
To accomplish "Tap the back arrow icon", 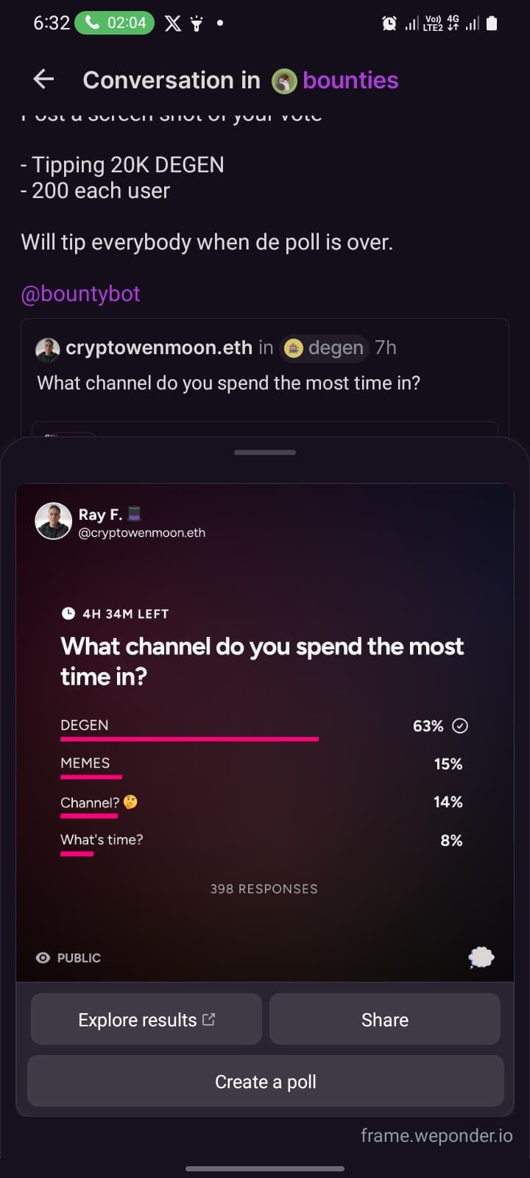I will point(44,80).
